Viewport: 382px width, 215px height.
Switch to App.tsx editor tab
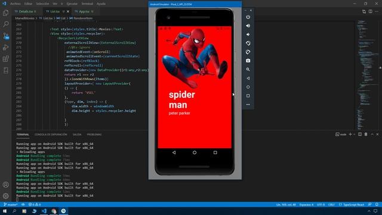[x=84, y=11]
